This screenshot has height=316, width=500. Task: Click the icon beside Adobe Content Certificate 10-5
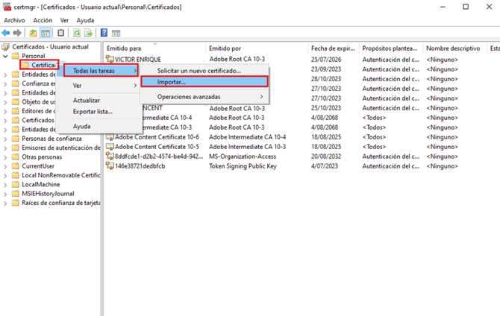click(x=110, y=147)
